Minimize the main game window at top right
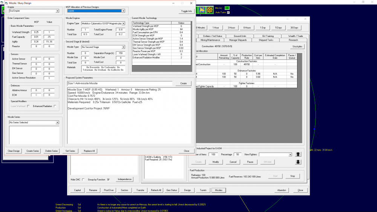The image size is (377, 212). pos(354,2)
